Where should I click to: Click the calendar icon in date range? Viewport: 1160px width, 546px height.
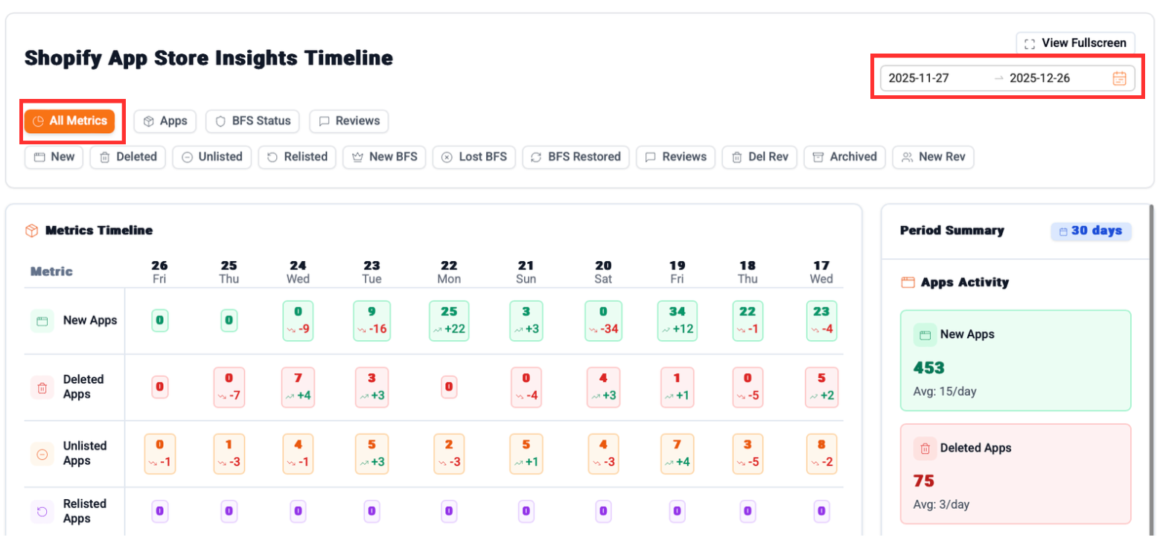click(x=1119, y=78)
